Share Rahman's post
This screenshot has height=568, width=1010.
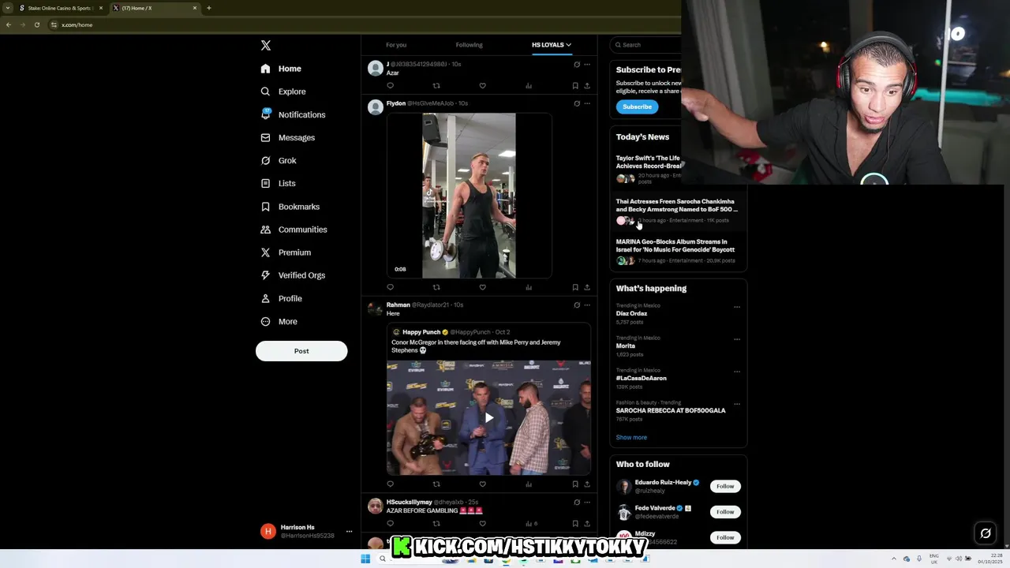(587, 484)
